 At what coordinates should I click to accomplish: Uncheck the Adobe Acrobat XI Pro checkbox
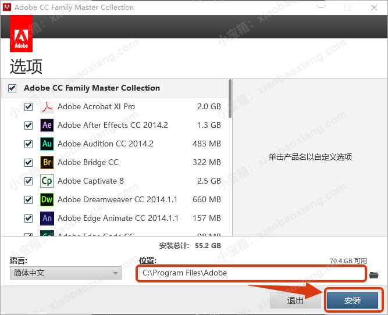point(29,107)
